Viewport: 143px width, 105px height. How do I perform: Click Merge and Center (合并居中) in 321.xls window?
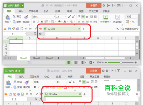point(106,19)
